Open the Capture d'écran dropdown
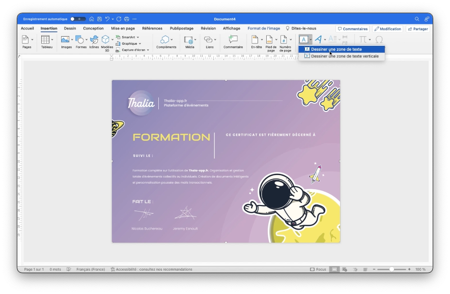Screen dimensions: 450x294 click(148, 50)
